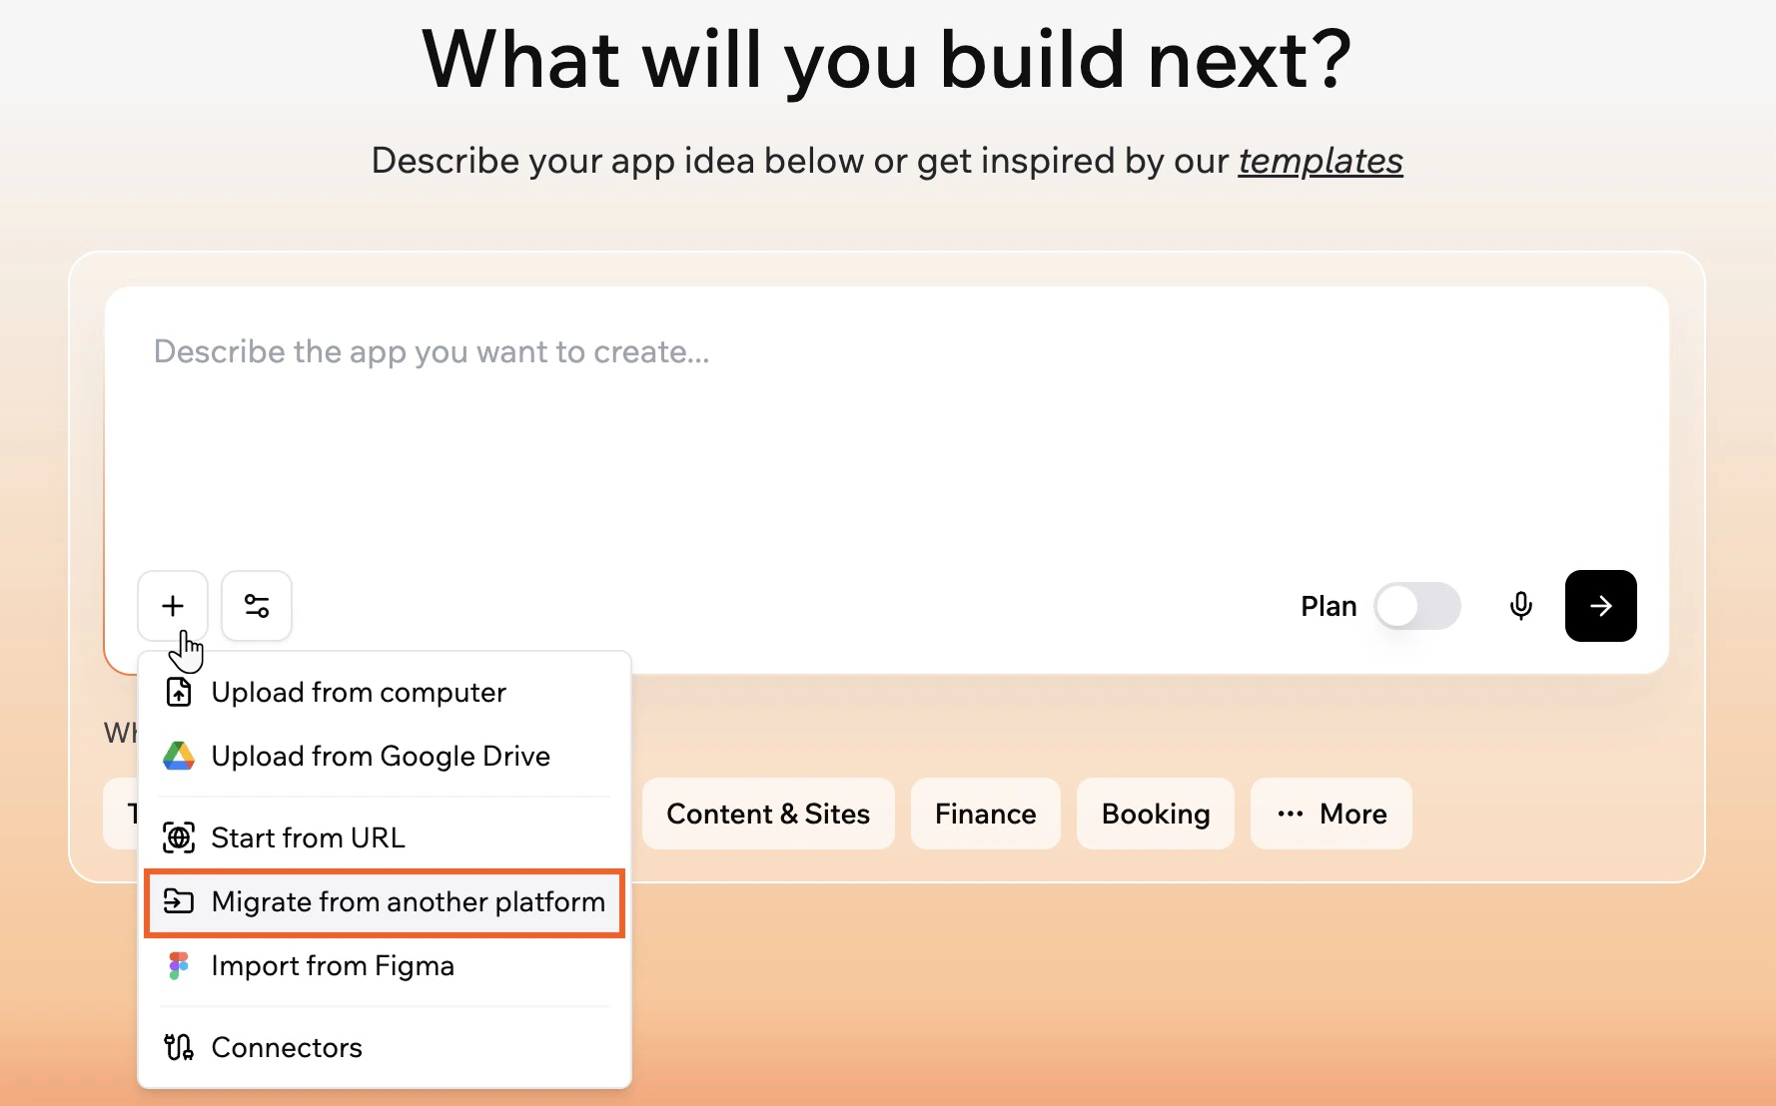This screenshot has height=1106, width=1776.
Task: Open the templates link
Action: click(1320, 161)
